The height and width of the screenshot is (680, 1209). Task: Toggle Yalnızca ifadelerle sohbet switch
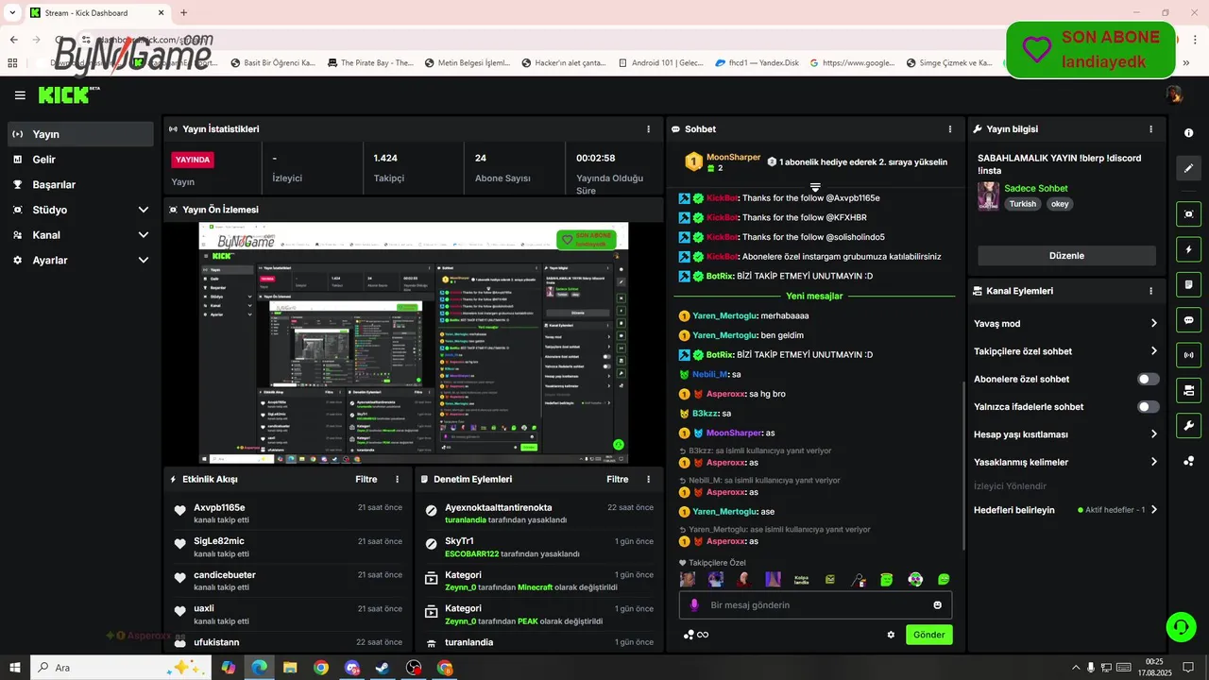(1148, 407)
